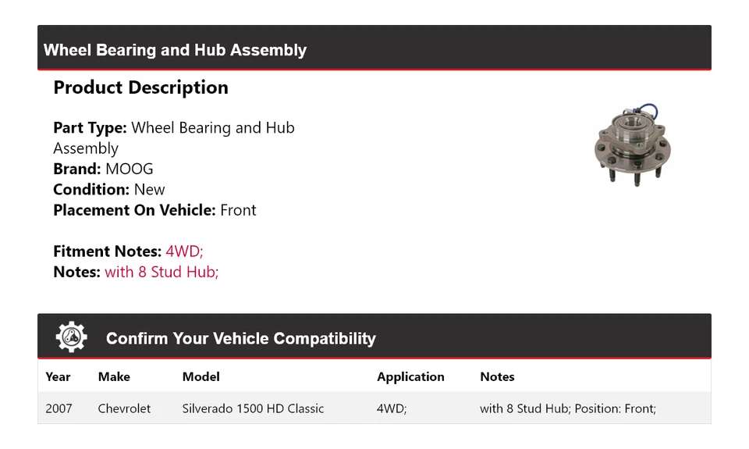Click the "Condition:" label
The image size is (749, 449).
click(91, 190)
